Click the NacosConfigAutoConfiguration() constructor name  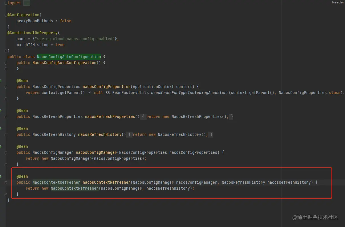[64, 63]
